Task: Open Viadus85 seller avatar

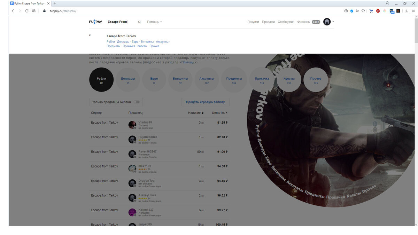Action: 132,125
